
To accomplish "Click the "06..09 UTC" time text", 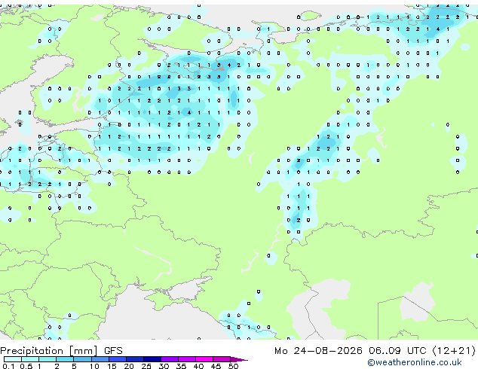I will pyautogui.click(x=397, y=351).
